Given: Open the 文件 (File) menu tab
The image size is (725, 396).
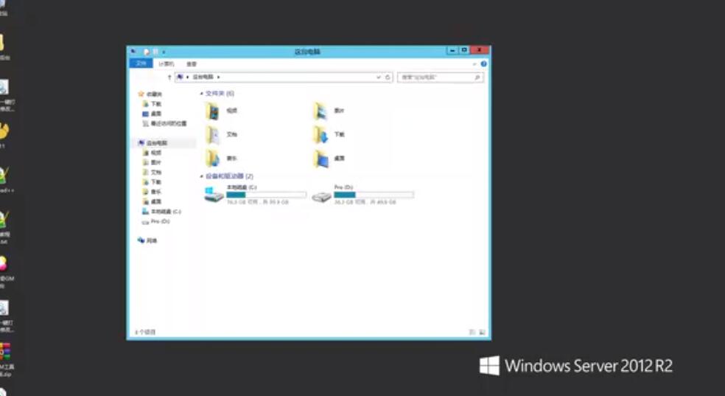Looking at the screenshot, I should (141, 64).
